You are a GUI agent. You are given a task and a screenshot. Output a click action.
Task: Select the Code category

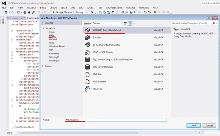(52, 32)
